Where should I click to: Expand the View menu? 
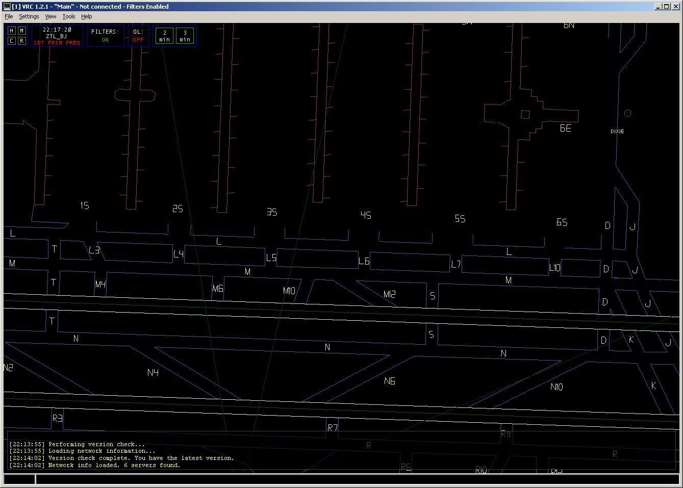pyautogui.click(x=50, y=16)
